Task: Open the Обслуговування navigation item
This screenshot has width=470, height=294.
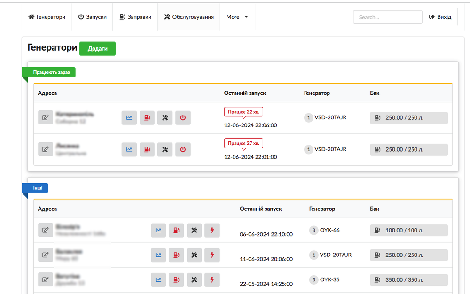Action: [189, 17]
